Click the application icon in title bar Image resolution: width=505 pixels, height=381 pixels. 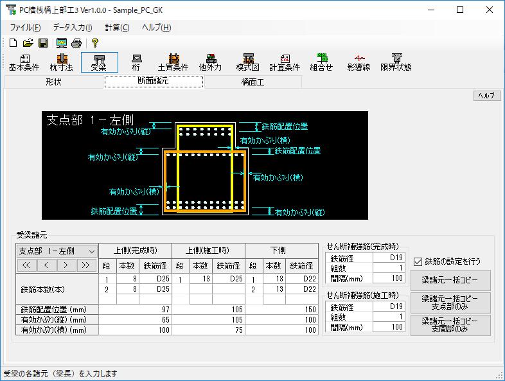(11, 10)
